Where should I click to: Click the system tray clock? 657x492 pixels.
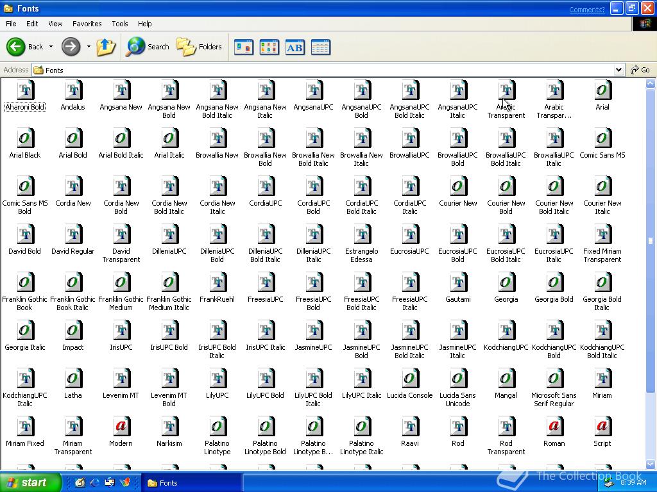[x=633, y=482]
